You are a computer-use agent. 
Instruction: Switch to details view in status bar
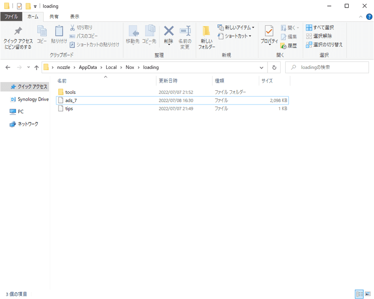359,294
